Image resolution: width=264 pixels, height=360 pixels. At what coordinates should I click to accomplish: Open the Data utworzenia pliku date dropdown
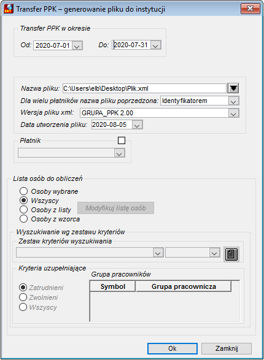[x=137, y=125]
